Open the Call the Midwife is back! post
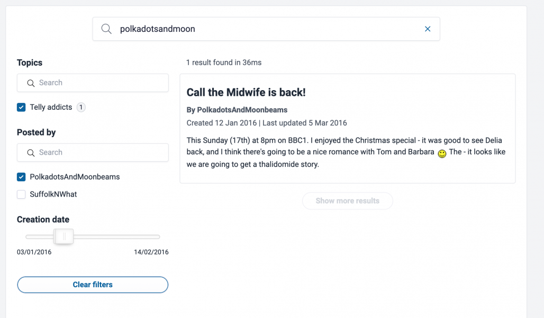The width and height of the screenshot is (544, 318). [246, 93]
